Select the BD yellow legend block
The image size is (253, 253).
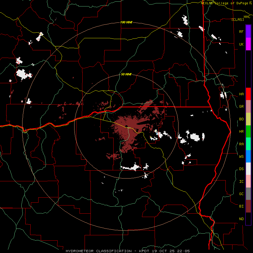coord(248,119)
